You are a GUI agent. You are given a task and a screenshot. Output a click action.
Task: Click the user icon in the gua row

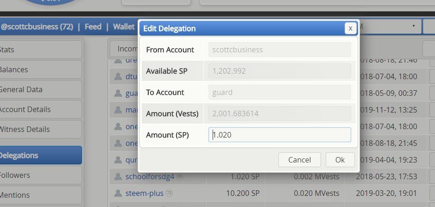118,93
